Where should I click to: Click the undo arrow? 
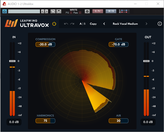coord(66,24)
